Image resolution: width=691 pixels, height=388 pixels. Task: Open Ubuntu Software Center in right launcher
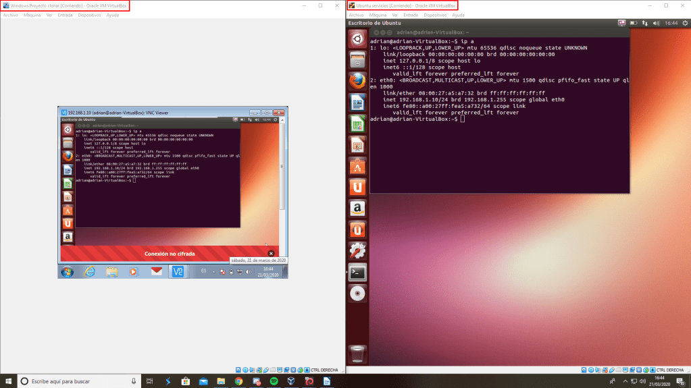[357, 166]
